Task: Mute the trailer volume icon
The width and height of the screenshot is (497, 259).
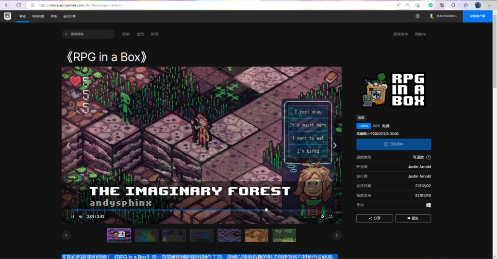Action: [x=81, y=217]
